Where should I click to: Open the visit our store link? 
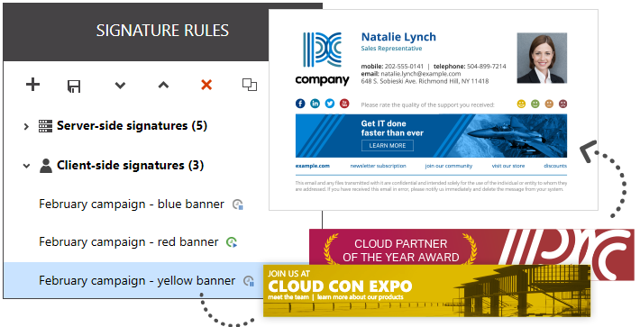pos(508,166)
